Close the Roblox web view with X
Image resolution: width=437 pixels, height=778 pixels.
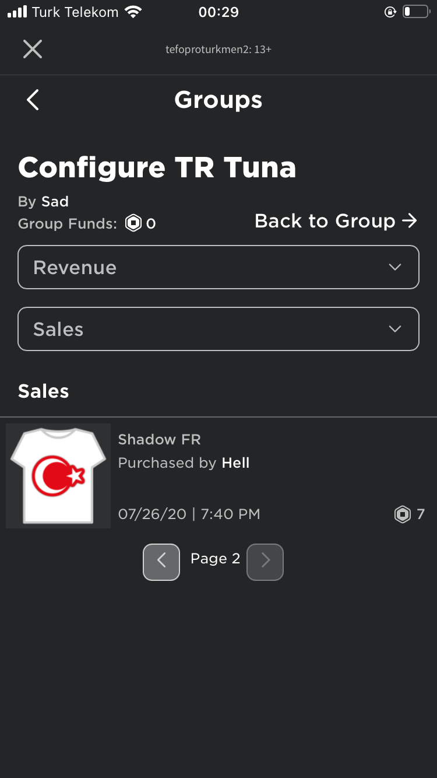tap(33, 49)
